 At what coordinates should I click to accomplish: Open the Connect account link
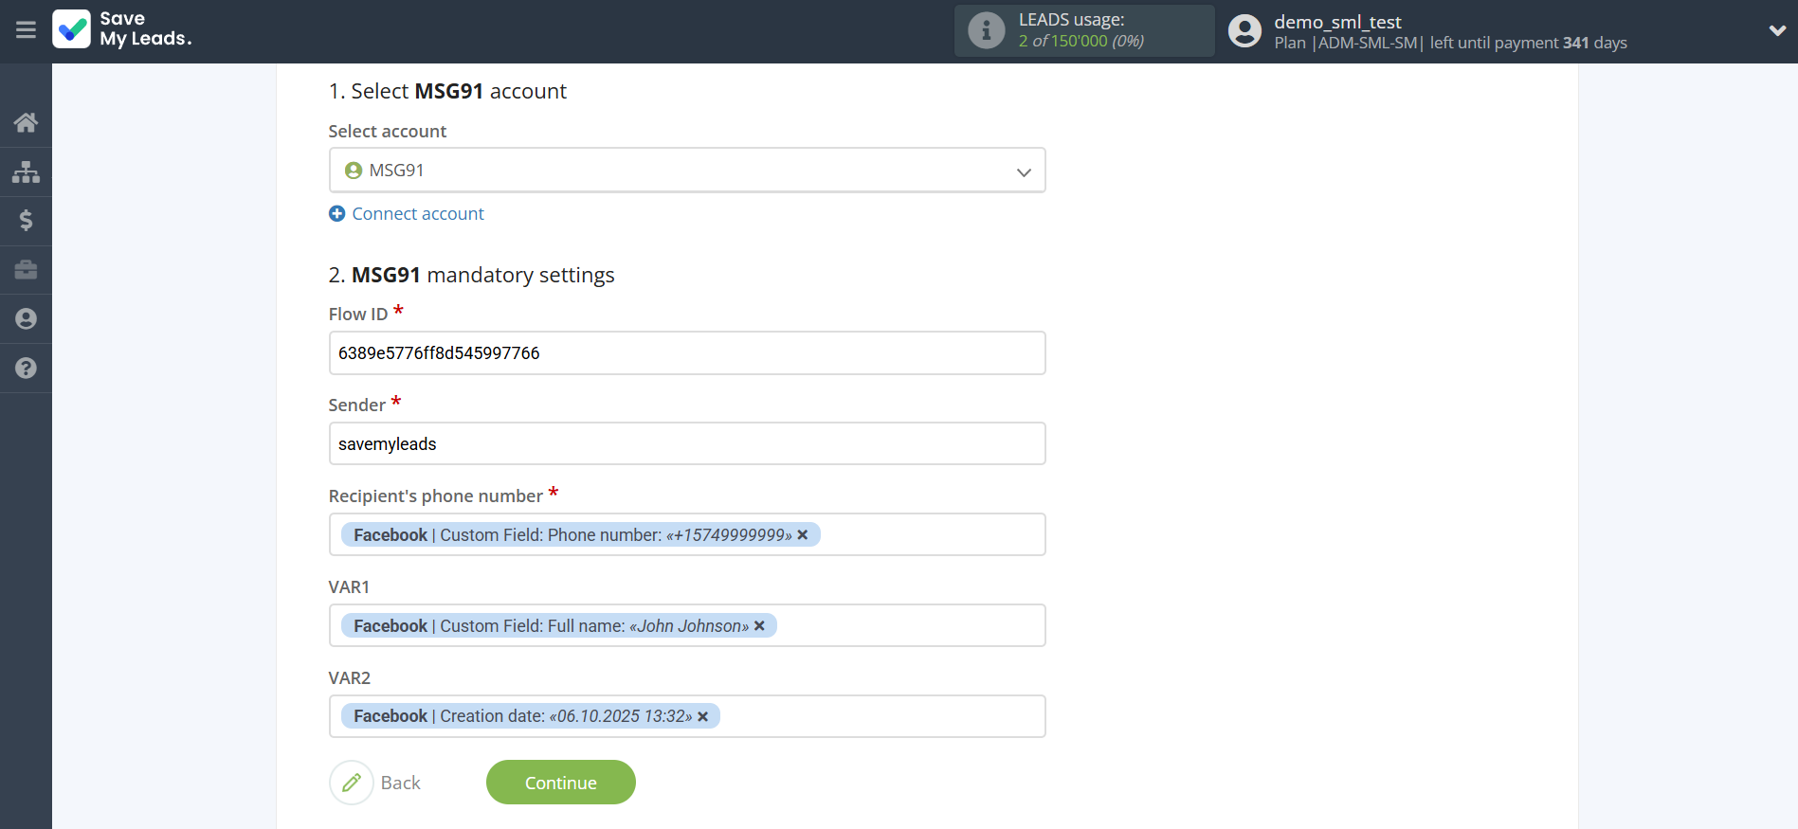406,213
